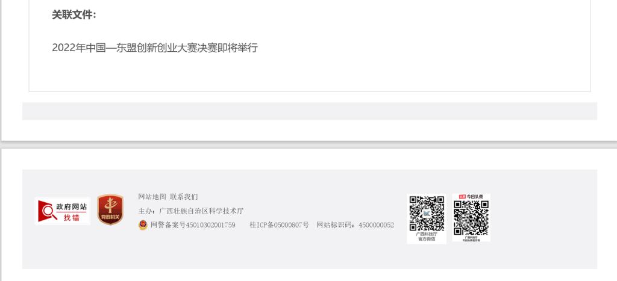The height and width of the screenshot is (281, 617).
Task: Click the 关联文件 heading
Action: pos(74,15)
